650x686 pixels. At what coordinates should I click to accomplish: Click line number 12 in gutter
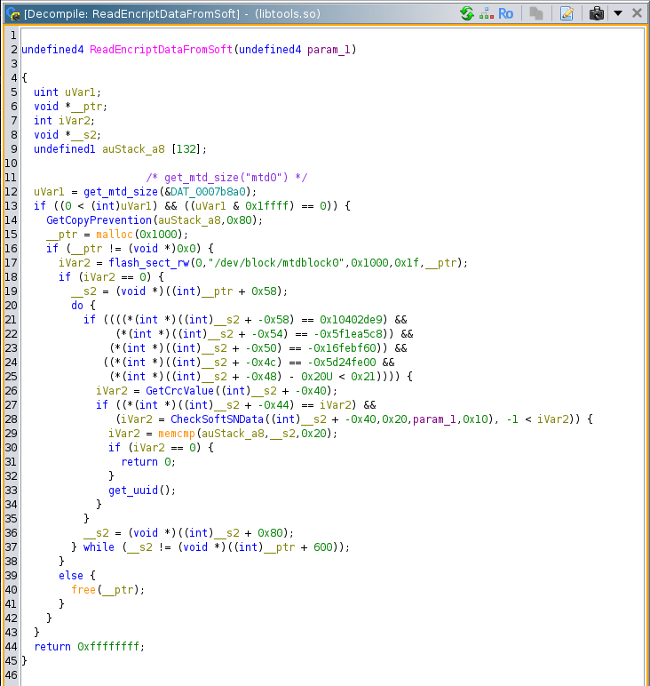(11, 192)
